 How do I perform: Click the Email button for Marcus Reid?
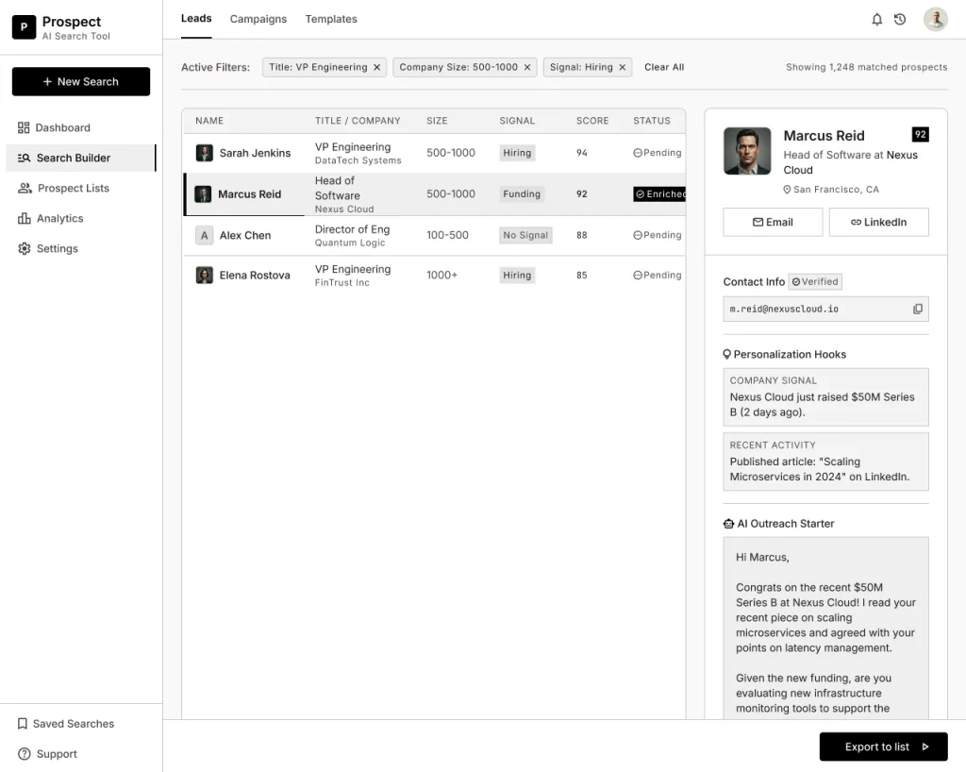[x=773, y=222]
